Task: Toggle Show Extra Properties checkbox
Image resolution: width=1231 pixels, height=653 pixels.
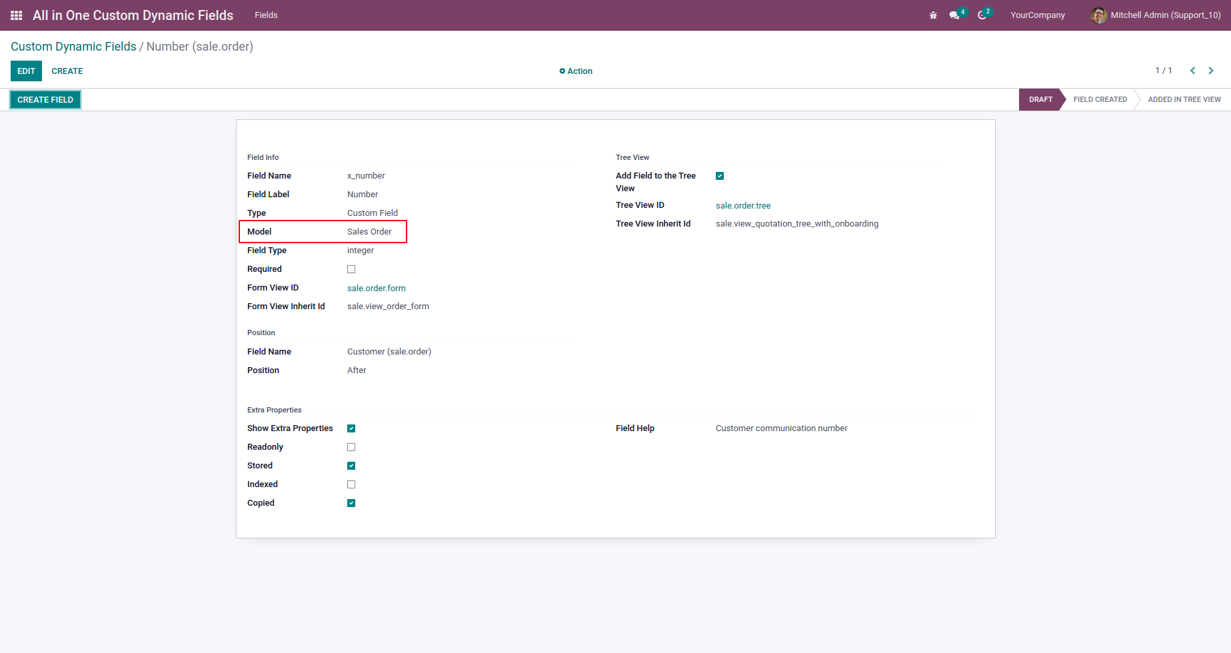Action: [351, 428]
